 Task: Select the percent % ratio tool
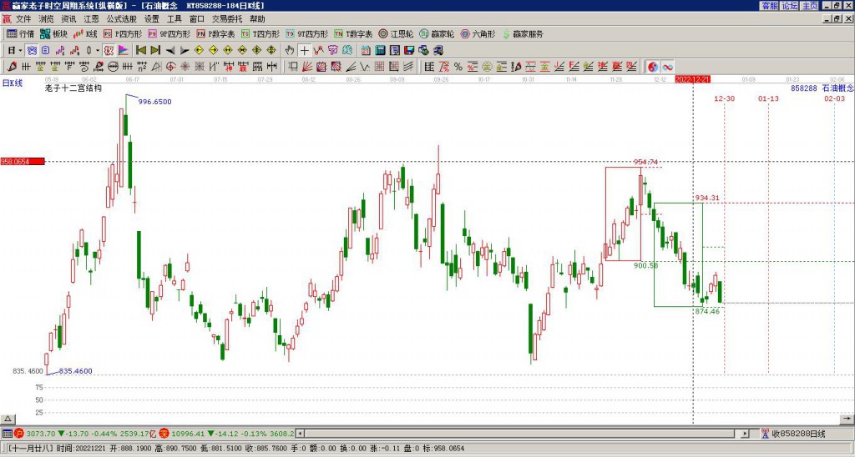point(458,67)
